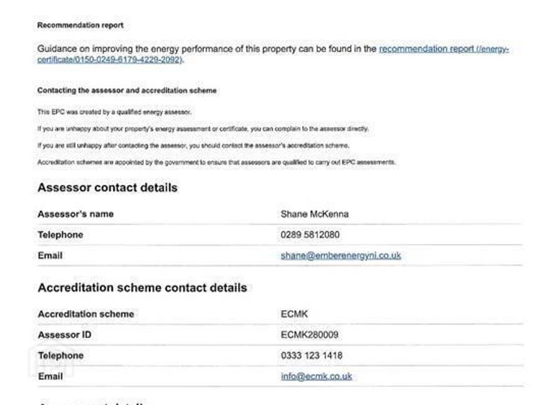This screenshot has height=405, width=553.
Task: Click the info@ecmk.co.uk email link
Action: (316, 377)
